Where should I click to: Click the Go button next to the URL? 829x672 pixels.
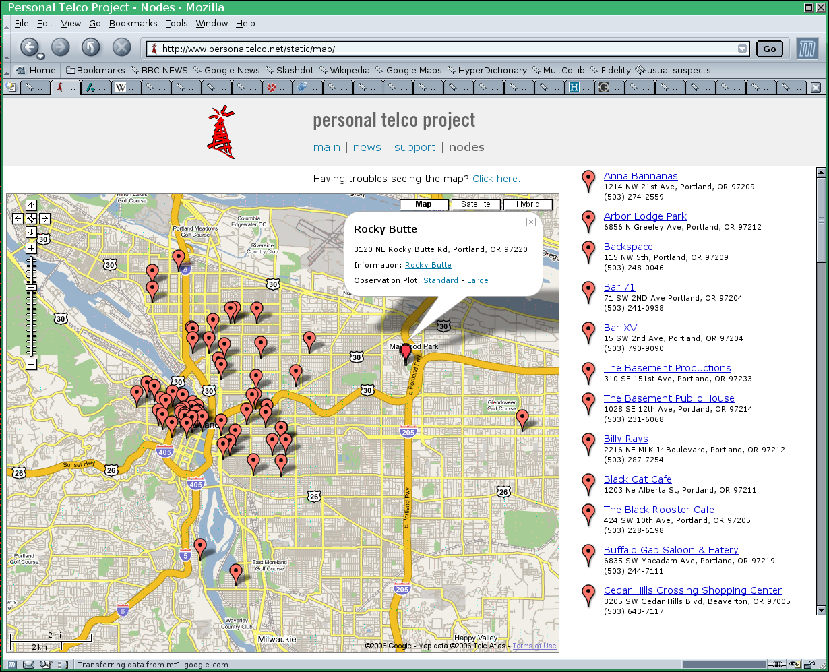[x=769, y=49]
